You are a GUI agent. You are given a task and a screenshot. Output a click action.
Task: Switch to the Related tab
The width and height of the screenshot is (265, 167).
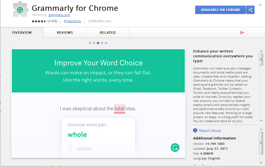click(x=108, y=33)
